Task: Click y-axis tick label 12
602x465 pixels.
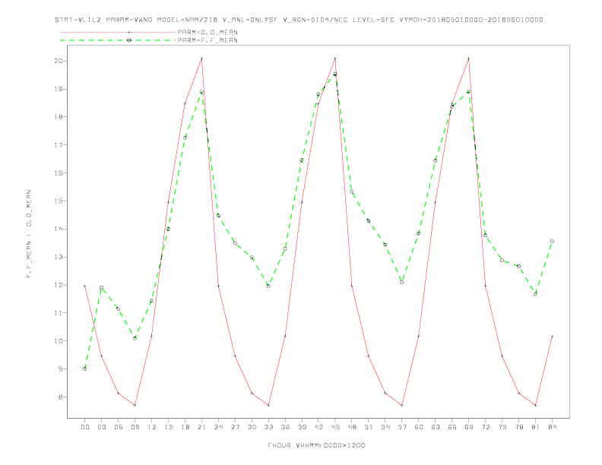Action: pos(58,285)
